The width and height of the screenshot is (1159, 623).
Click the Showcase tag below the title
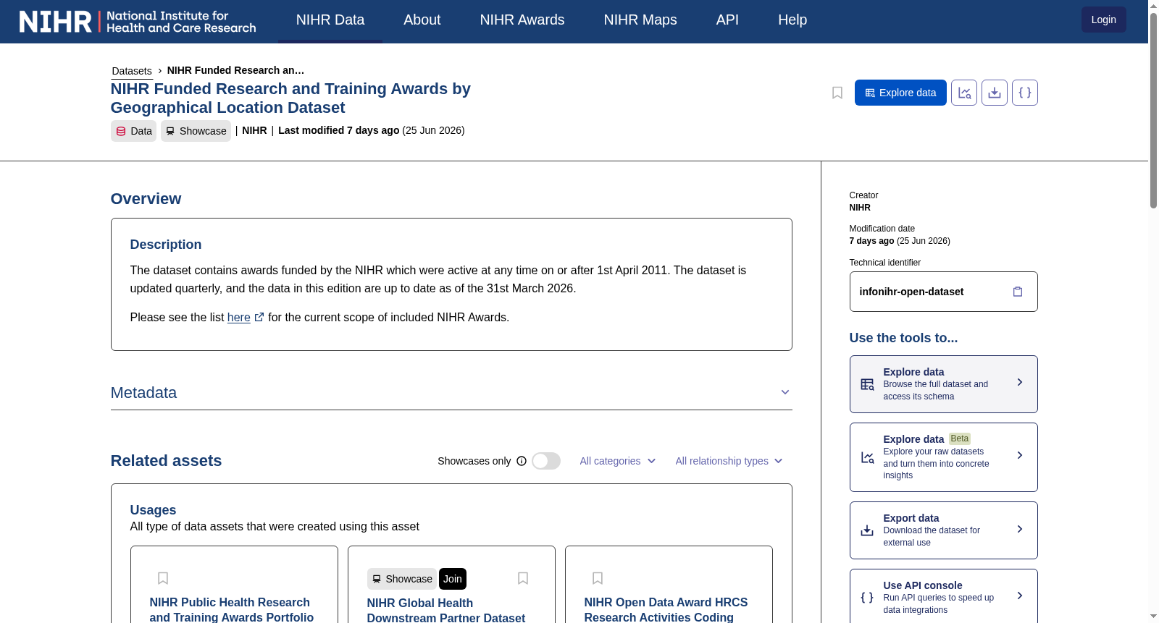196,131
